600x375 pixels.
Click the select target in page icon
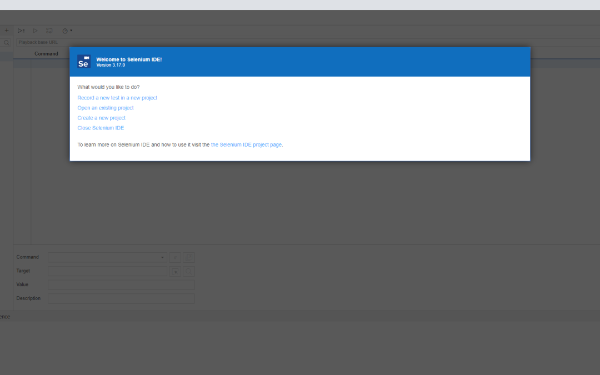tap(175, 271)
